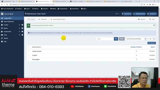Click the browser back arrow
160x90 pixels.
click(x=2, y=4)
